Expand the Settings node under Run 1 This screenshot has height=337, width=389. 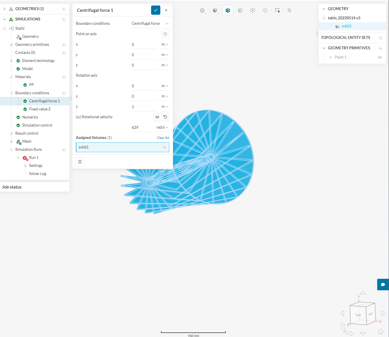[25, 166]
